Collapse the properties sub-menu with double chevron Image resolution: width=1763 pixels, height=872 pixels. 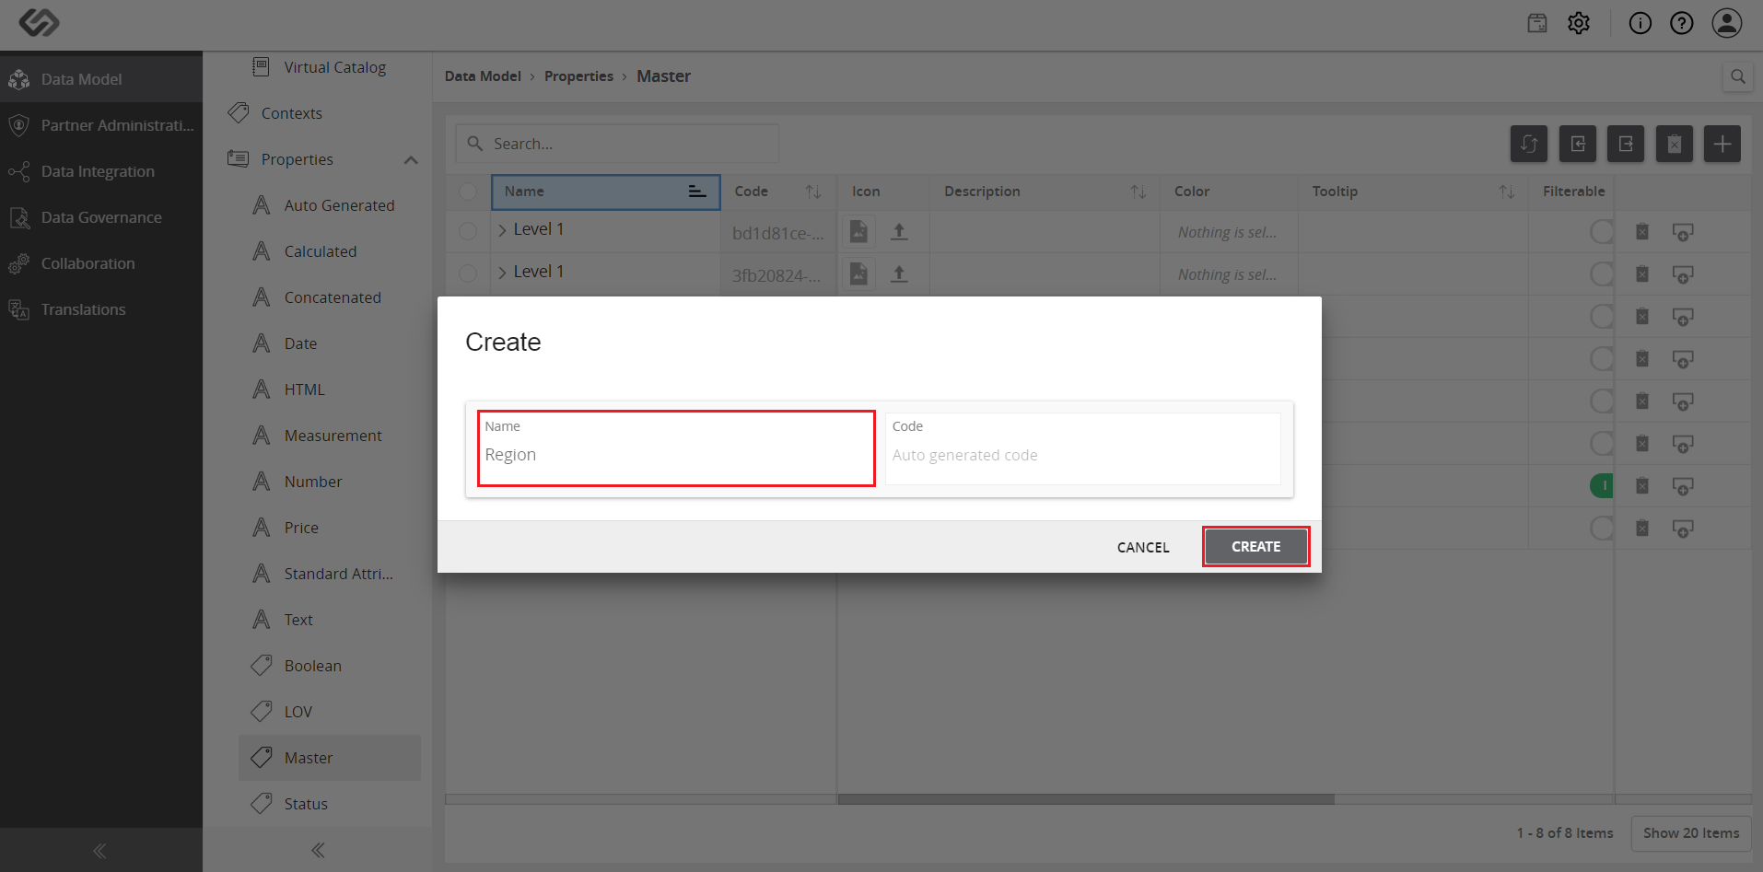318,851
